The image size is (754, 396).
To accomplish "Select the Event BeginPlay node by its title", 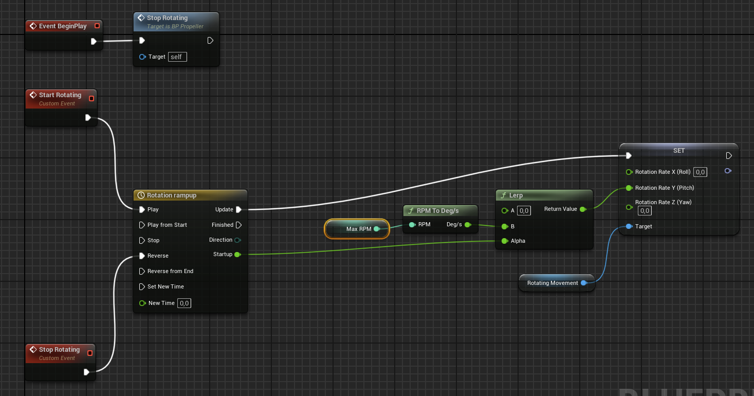I will pyautogui.click(x=63, y=26).
